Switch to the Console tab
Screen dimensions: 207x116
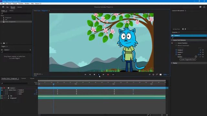click(32, 78)
